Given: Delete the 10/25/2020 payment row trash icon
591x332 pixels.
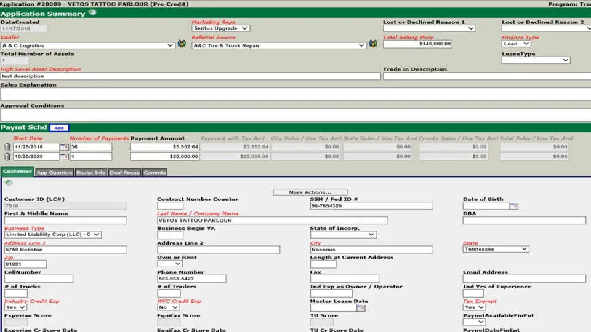Looking at the screenshot, I should coord(7,157).
